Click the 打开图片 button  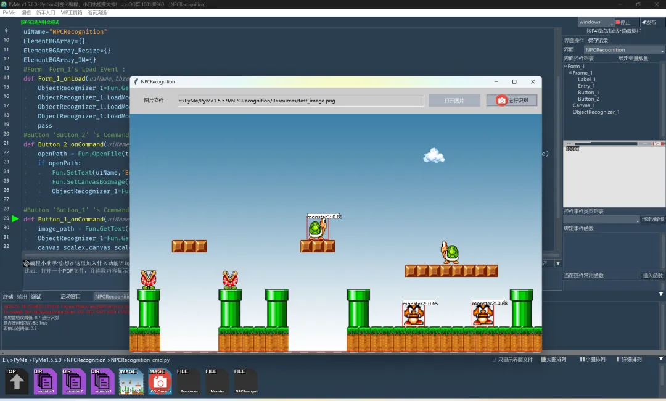pyautogui.click(x=454, y=101)
